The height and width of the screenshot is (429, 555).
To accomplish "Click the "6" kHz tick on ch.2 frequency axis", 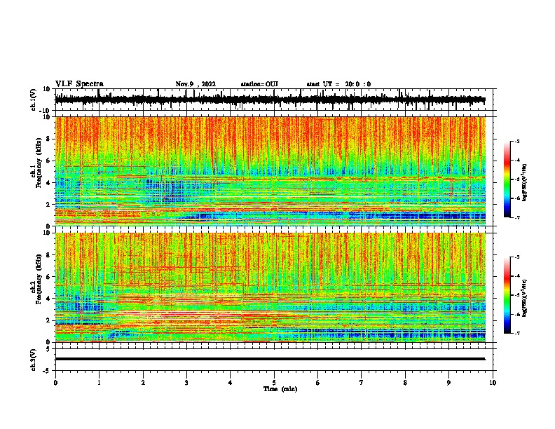I will click(48, 277).
